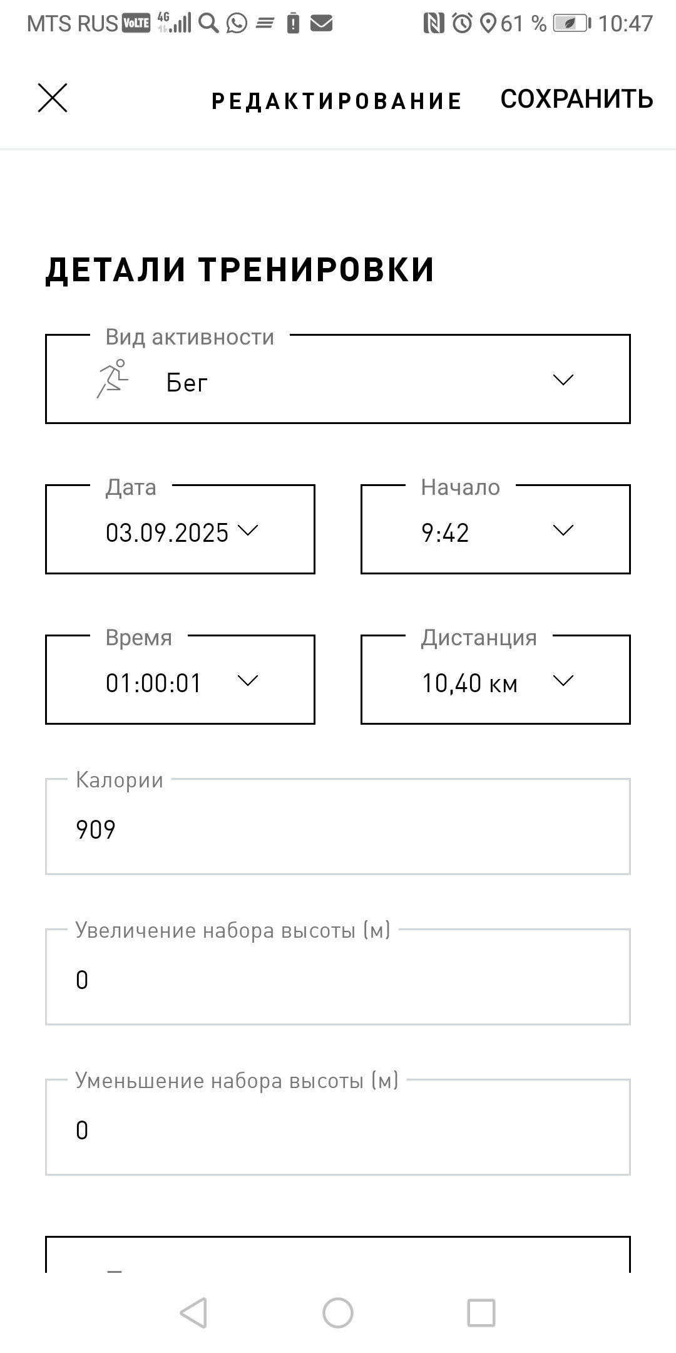Open recent apps with square icon
Viewport: 676px width, 1353px height.
[481, 1312]
